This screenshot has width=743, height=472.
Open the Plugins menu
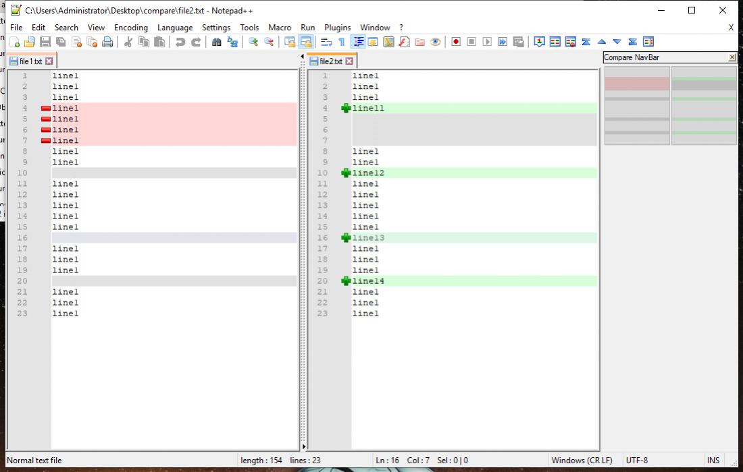[337, 28]
